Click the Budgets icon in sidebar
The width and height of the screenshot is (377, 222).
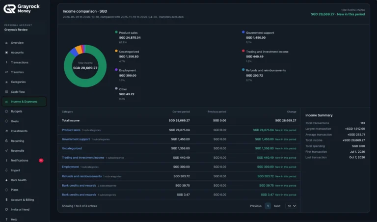coord(6,111)
